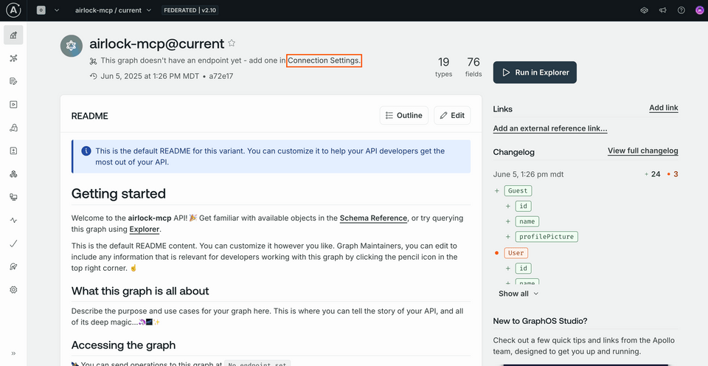The height and width of the screenshot is (366, 708).
Task: Click the Run in Explorer button
Action: tap(535, 72)
